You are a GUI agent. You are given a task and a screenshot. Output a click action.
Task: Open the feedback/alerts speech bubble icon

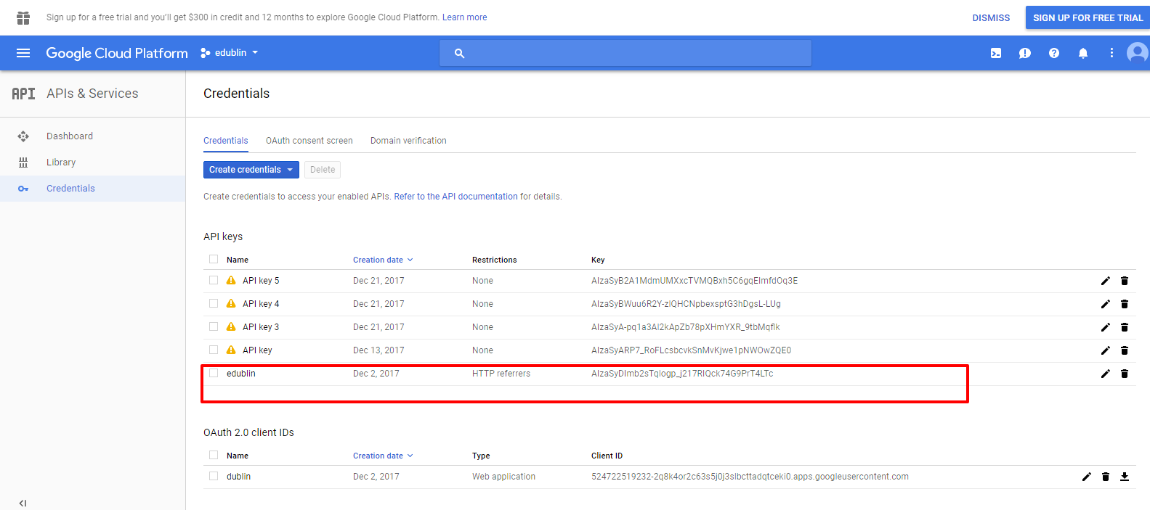click(x=1025, y=53)
